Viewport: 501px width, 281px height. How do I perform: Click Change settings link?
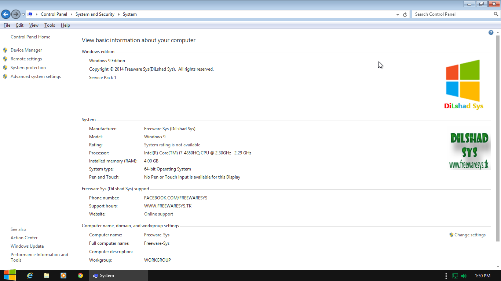(x=470, y=235)
